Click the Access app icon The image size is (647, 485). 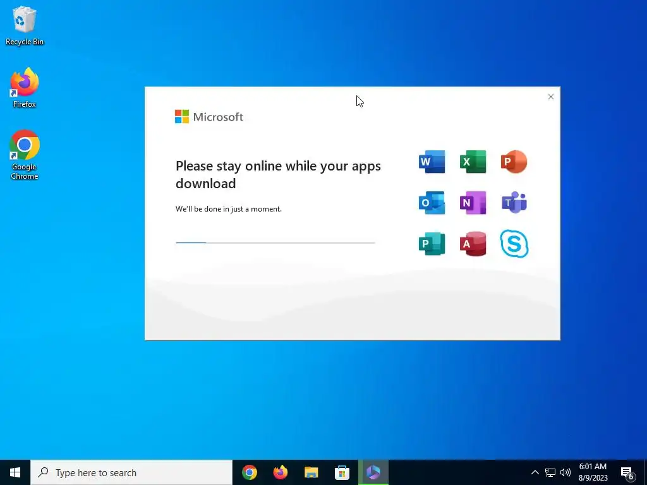[x=473, y=244]
